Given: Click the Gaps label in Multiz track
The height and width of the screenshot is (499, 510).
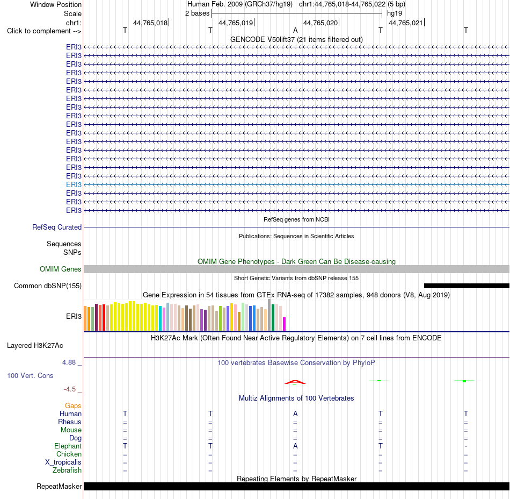Looking at the screenshot, I should click(73, 406).
